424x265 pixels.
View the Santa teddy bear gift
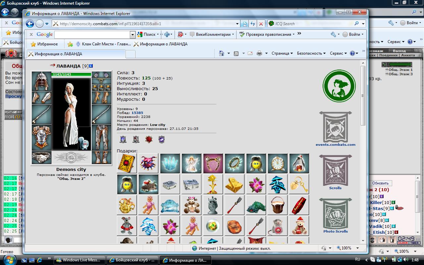(299, 226)
